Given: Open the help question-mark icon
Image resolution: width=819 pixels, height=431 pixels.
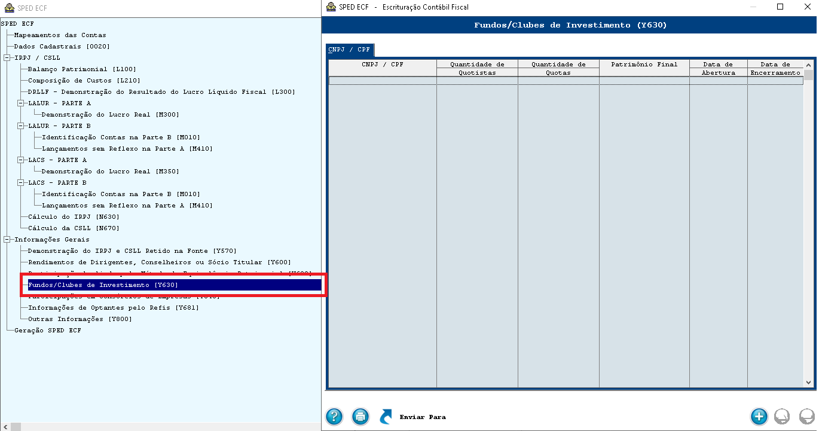Looking at the screenshot, I should (334, 416).
